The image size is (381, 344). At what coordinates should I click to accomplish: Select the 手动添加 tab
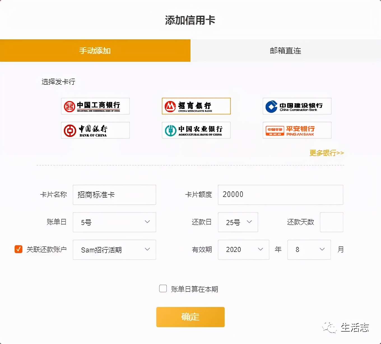pos(95,51)
